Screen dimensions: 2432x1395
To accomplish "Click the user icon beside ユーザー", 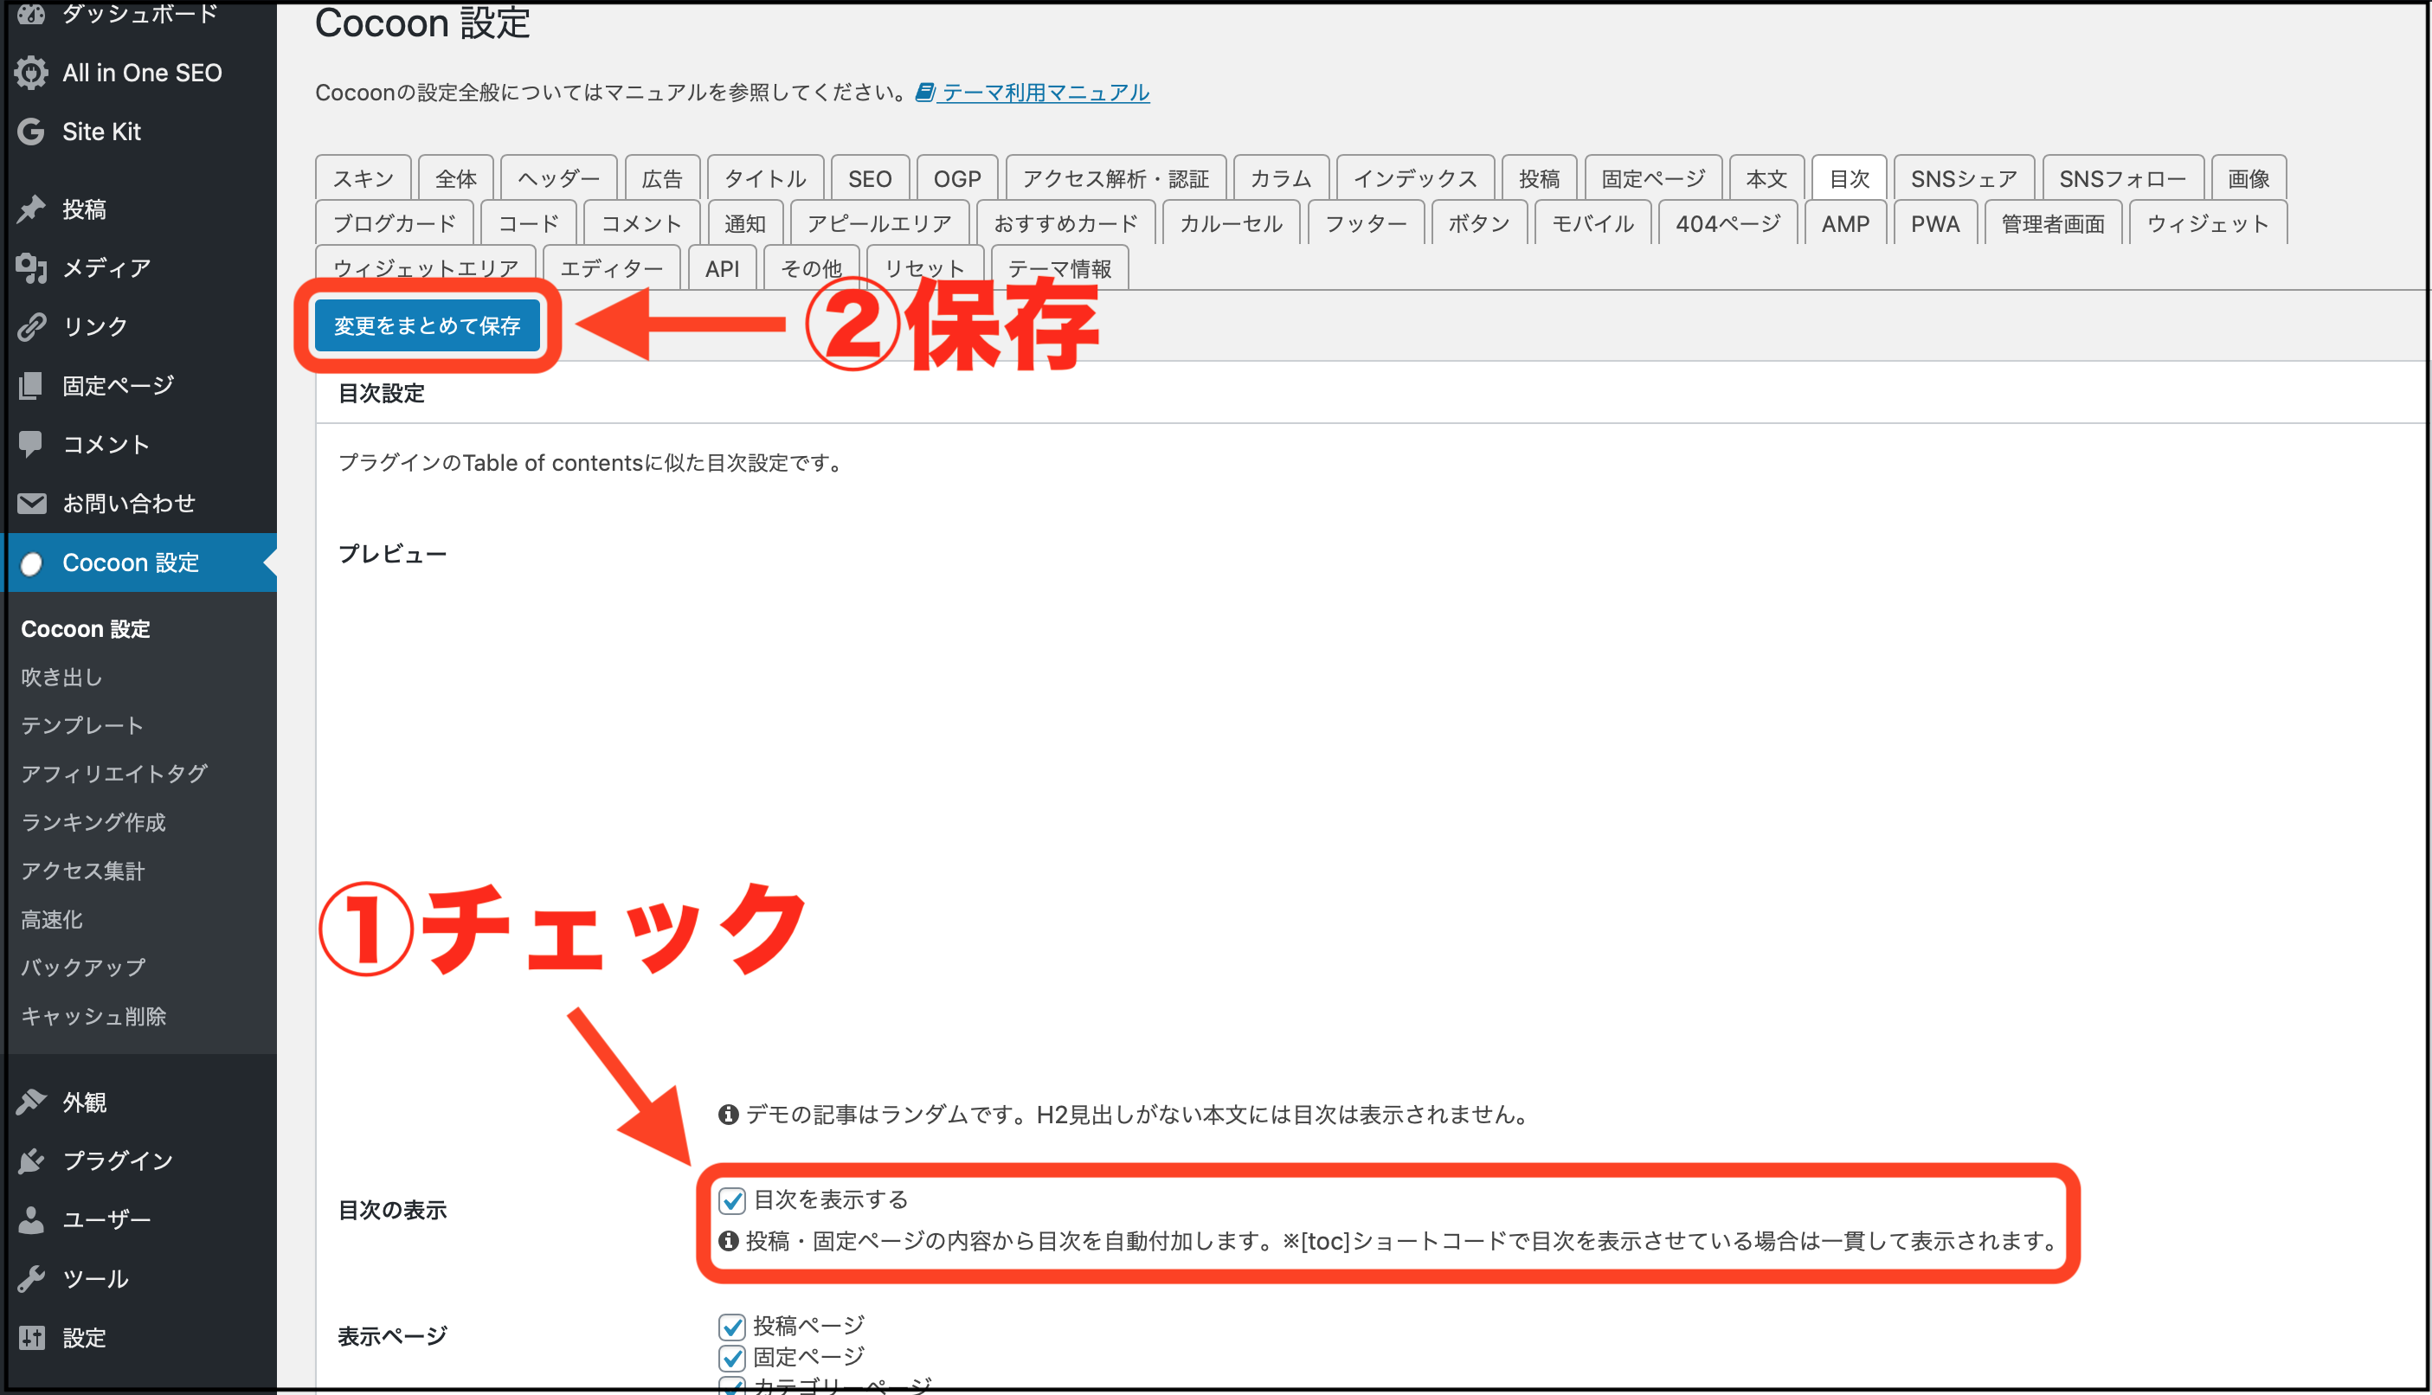I will [x=32, y=1219].
